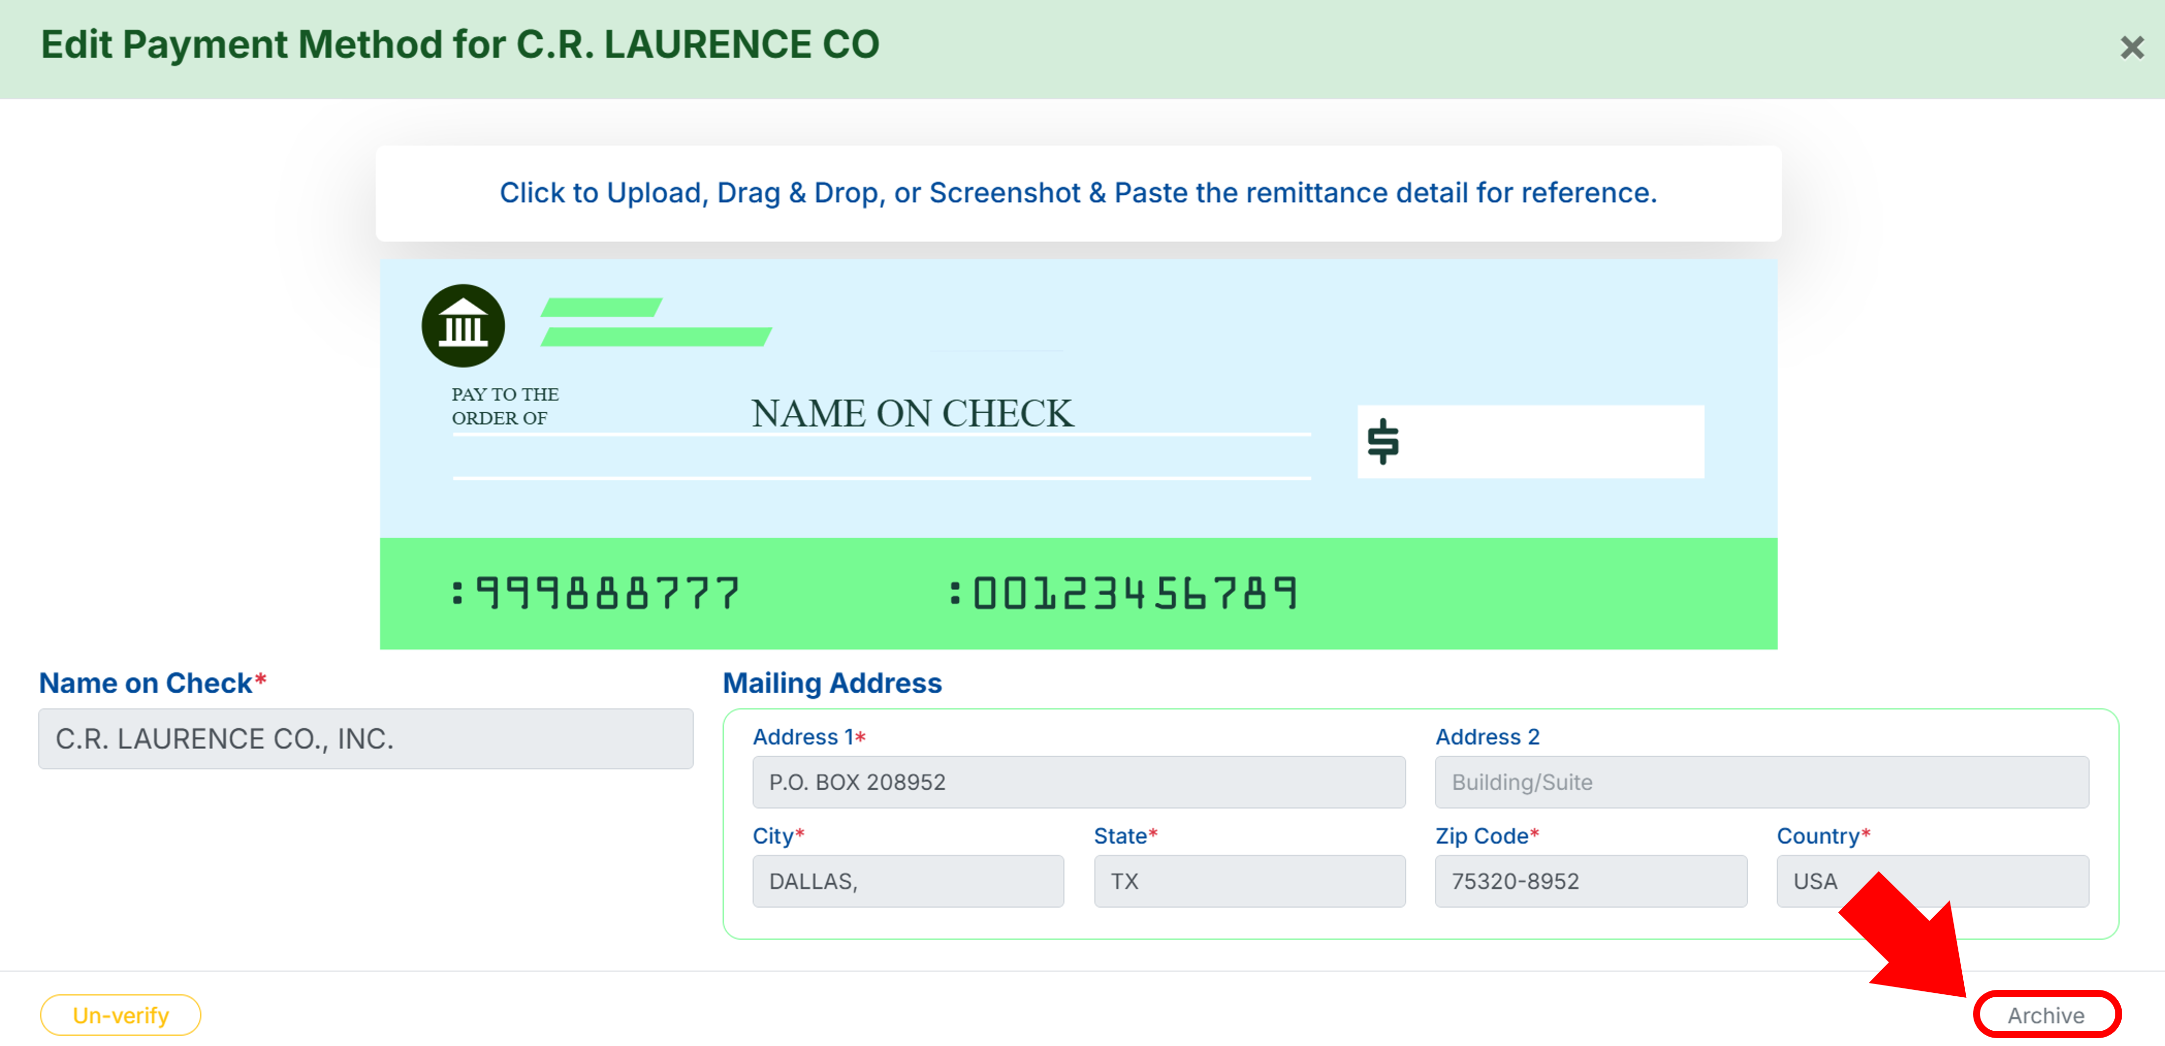Click the Mailing Address heading
Screen dimensions: 2165x1046
(832, 683)
